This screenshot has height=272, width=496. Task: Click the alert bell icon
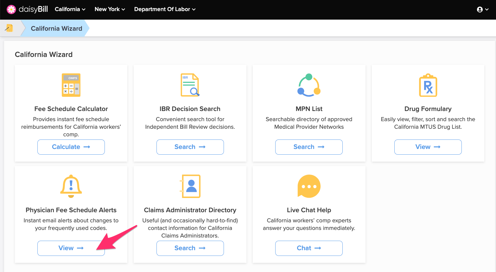tap(71, 186)
